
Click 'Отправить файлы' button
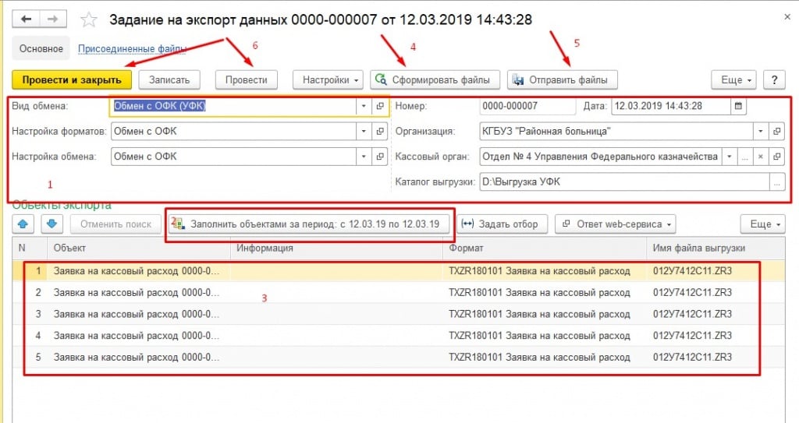tap(563, 79)
